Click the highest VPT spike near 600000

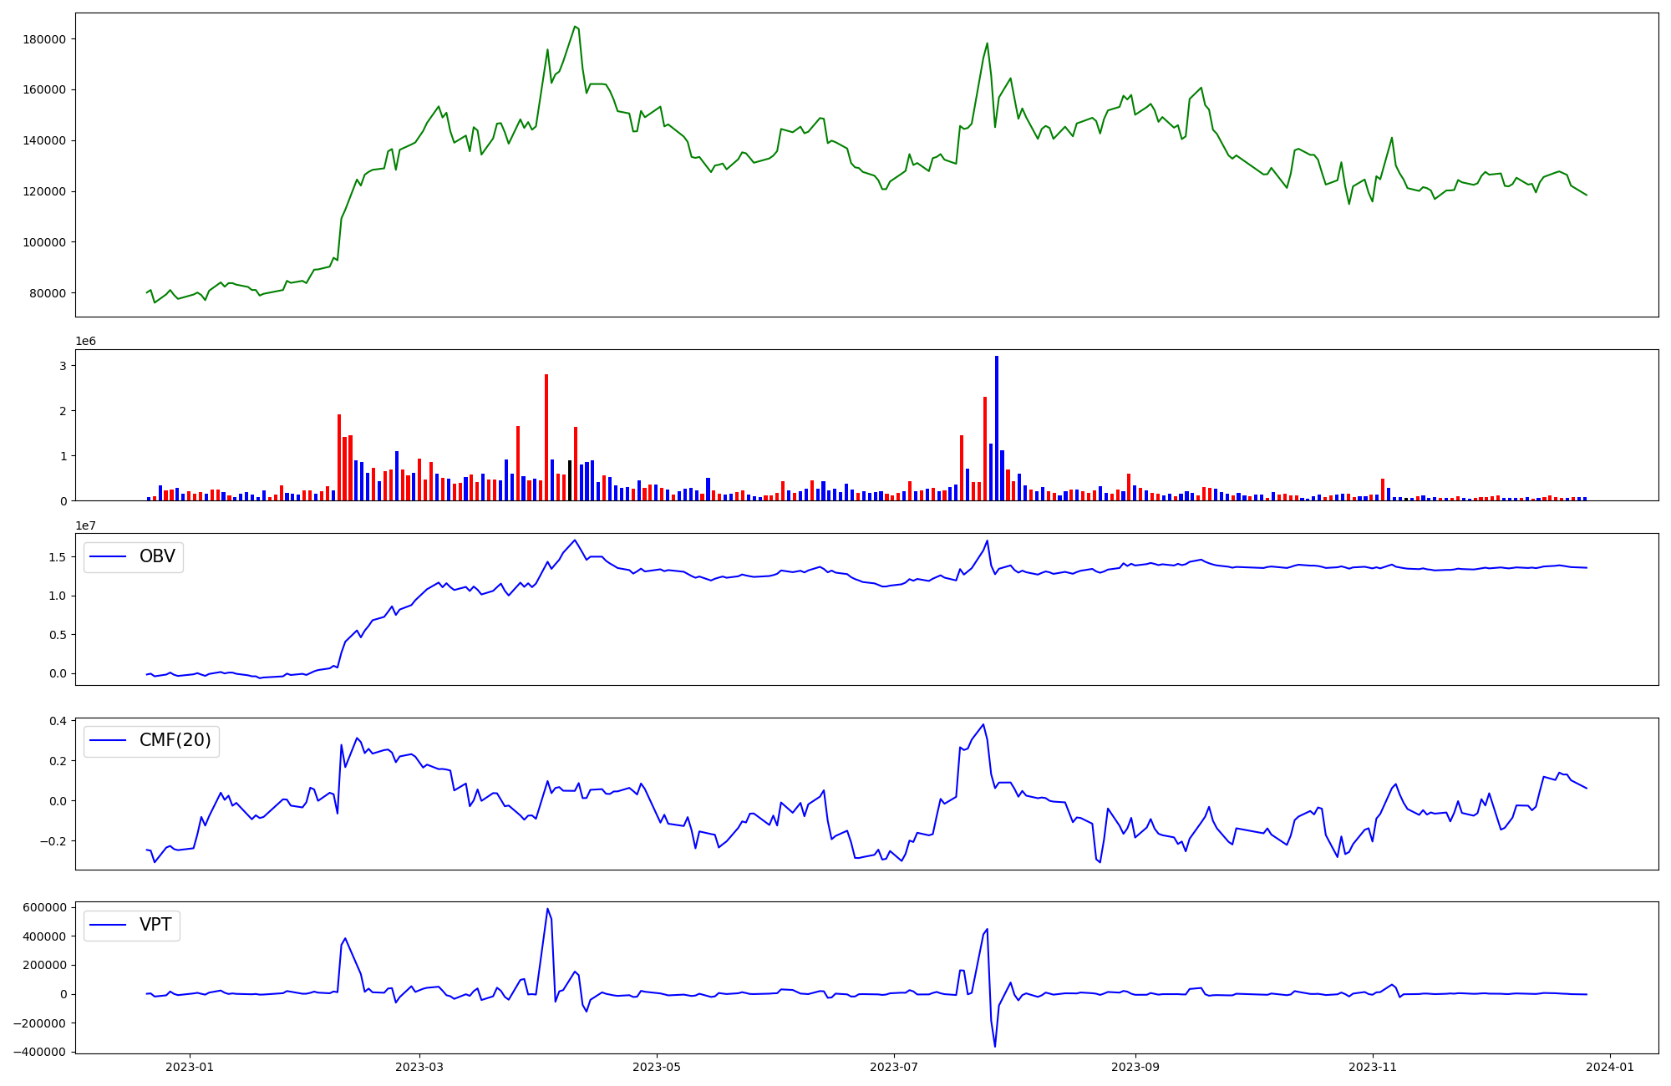(547, 909)
